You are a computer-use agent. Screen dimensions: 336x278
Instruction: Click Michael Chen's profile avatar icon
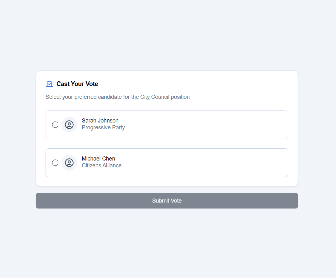[69, 163]
